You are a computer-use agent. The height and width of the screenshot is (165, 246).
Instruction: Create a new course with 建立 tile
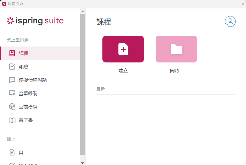pos(123,49)
